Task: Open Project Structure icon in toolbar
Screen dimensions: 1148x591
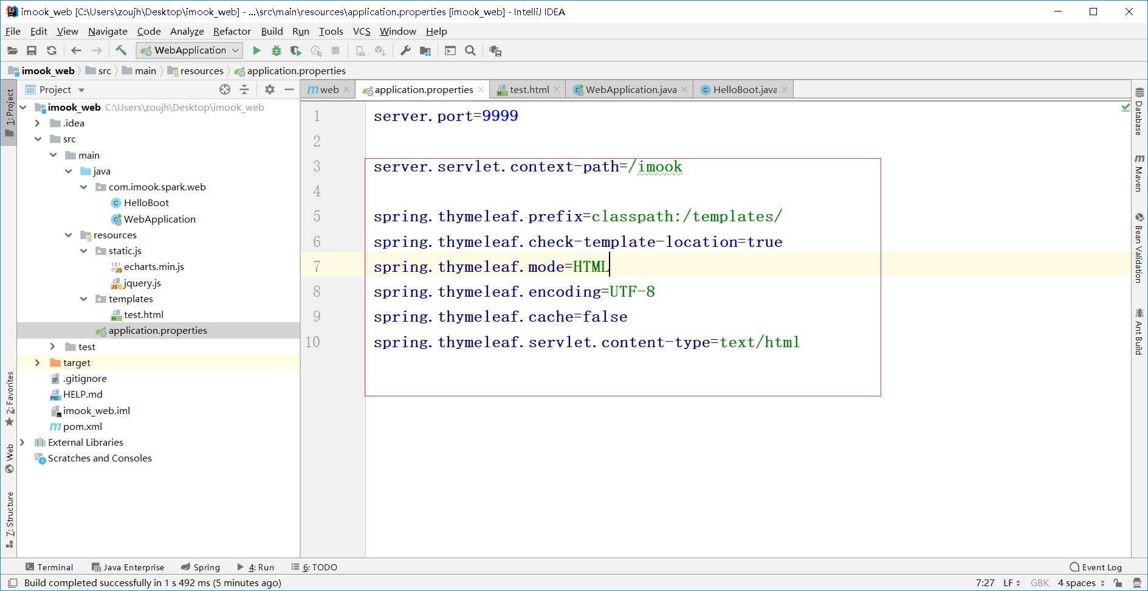Action: tap(425, 50)
